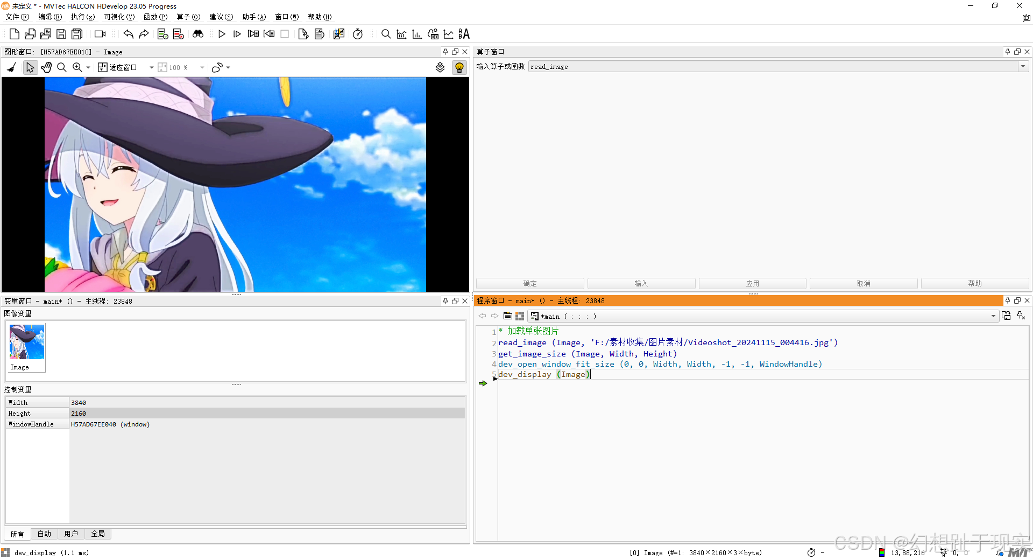Go back with program window left arrow
1033x560 pixels.
(x=482, y=316)
